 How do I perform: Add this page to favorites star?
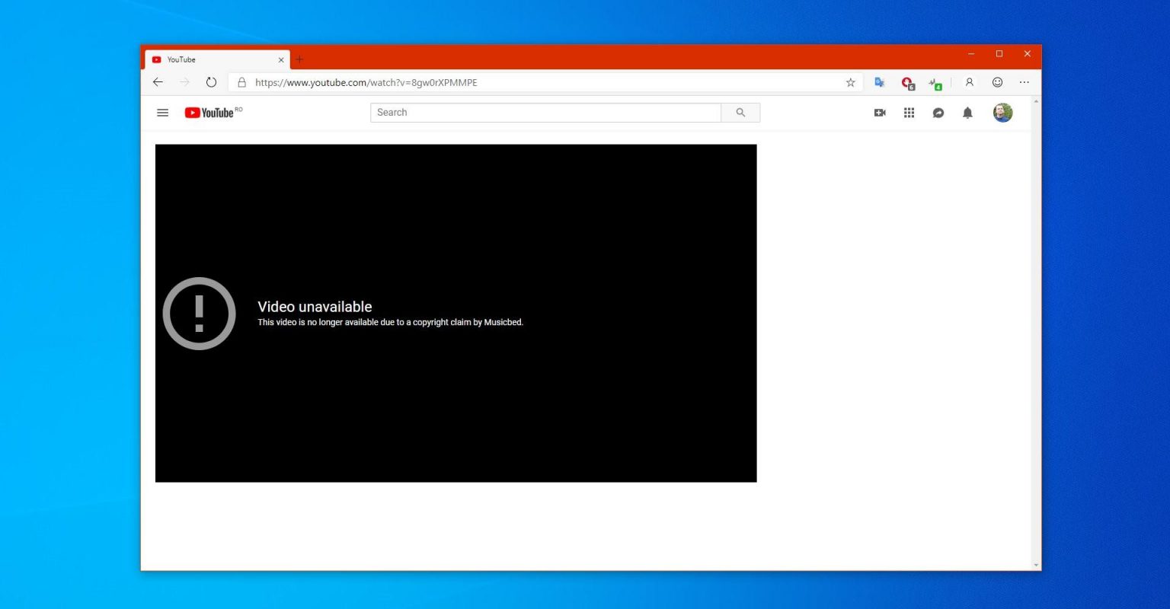click(x=851, y=82)
